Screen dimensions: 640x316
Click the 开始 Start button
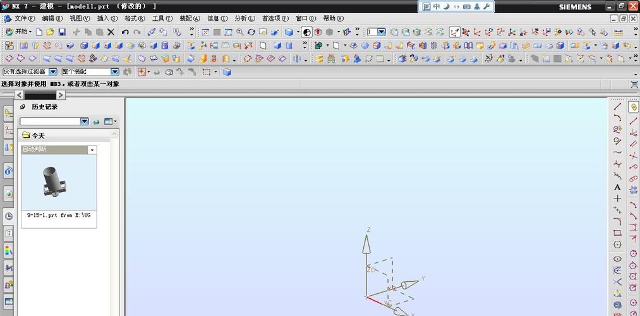coord(18,32)
